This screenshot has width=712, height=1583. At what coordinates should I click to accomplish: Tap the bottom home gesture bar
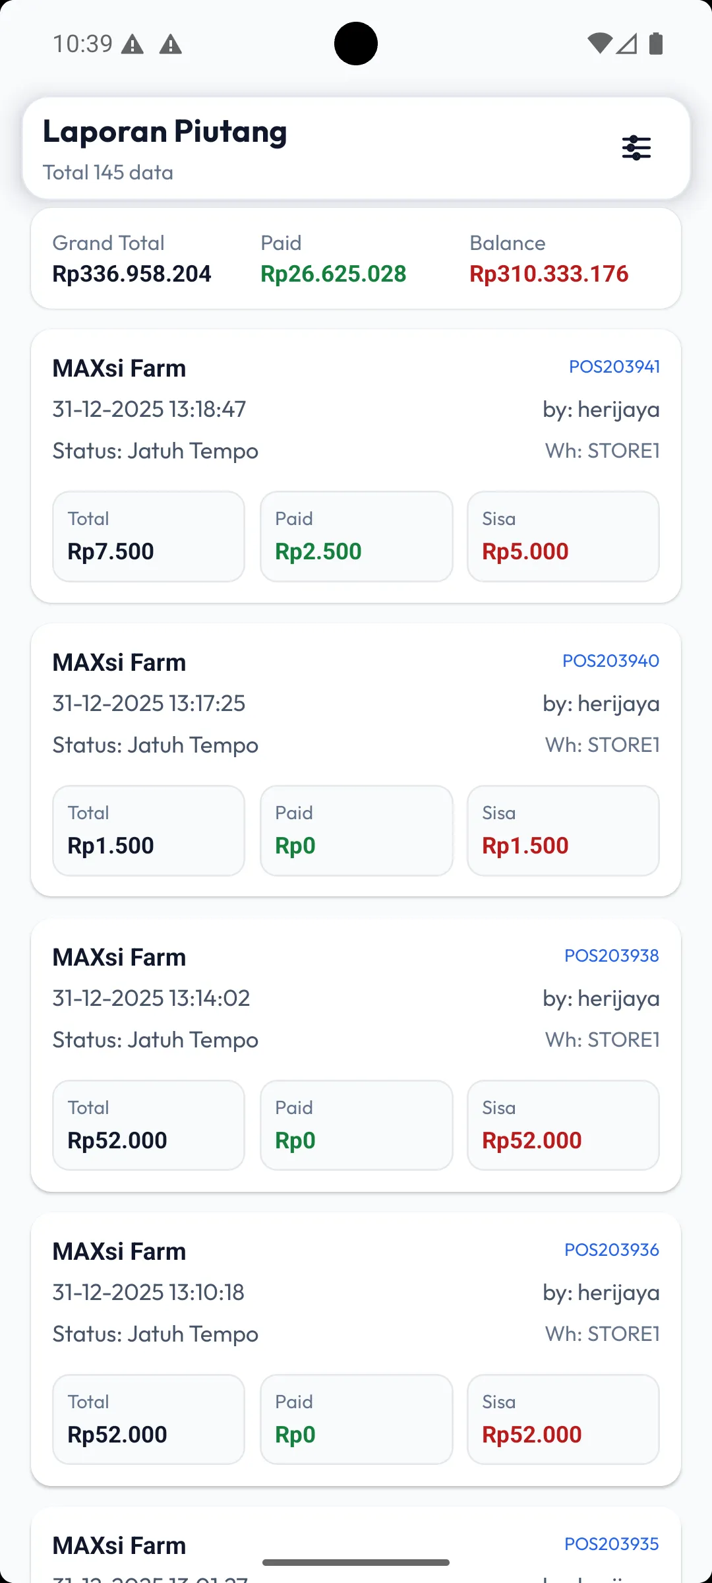tap(356, 1563)
